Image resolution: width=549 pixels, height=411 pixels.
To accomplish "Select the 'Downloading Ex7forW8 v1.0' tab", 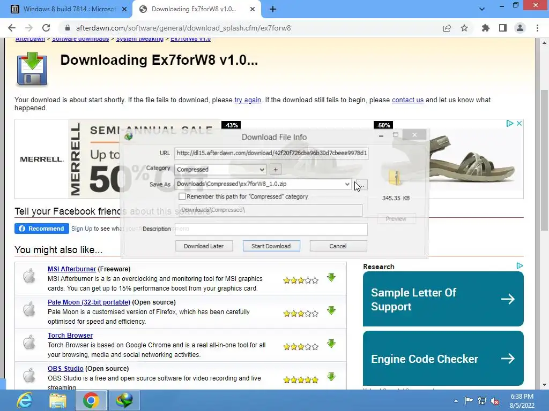I will 196,10.
